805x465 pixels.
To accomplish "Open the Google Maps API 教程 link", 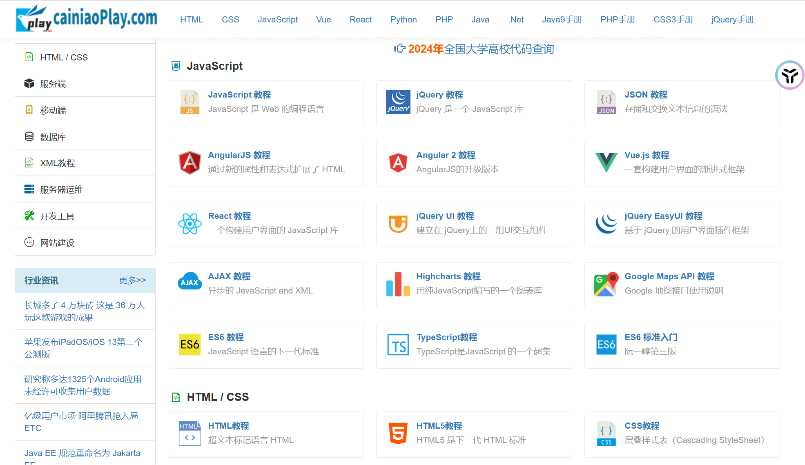I will pyautogui.click(x=669, y=276).
